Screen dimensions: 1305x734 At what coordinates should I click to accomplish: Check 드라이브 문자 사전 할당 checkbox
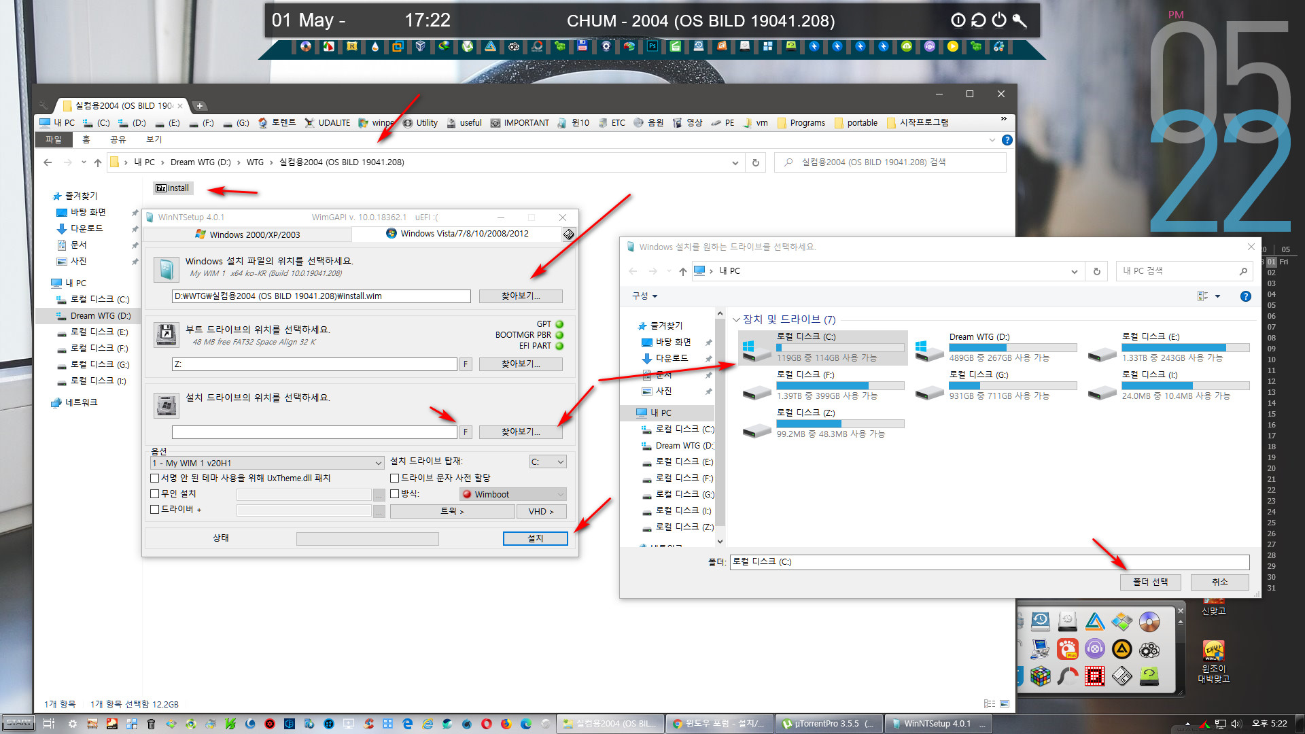tap(394, 478)
